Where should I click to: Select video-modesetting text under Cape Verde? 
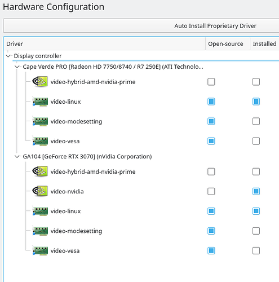pyautogui.click(x=76, y=121)
